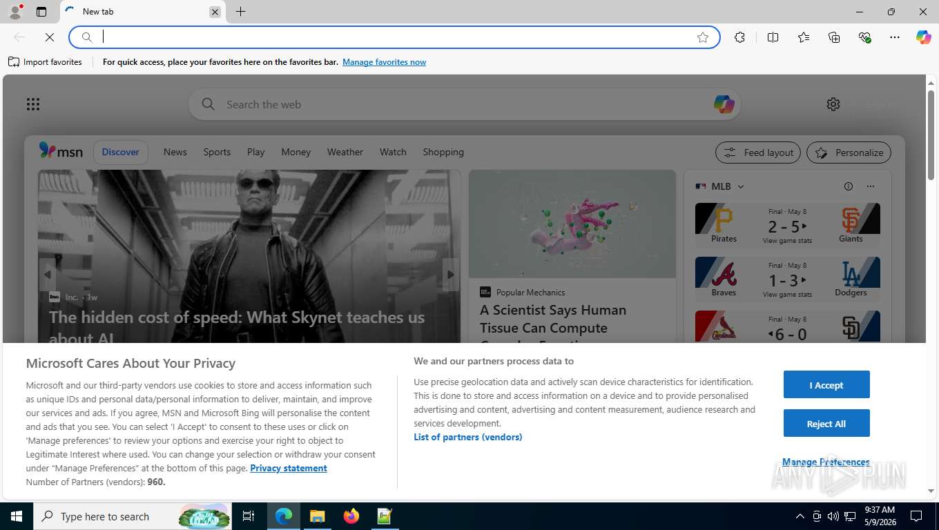Click the address bar input
This screenshot has width=939, height=530.
[394, 37]
